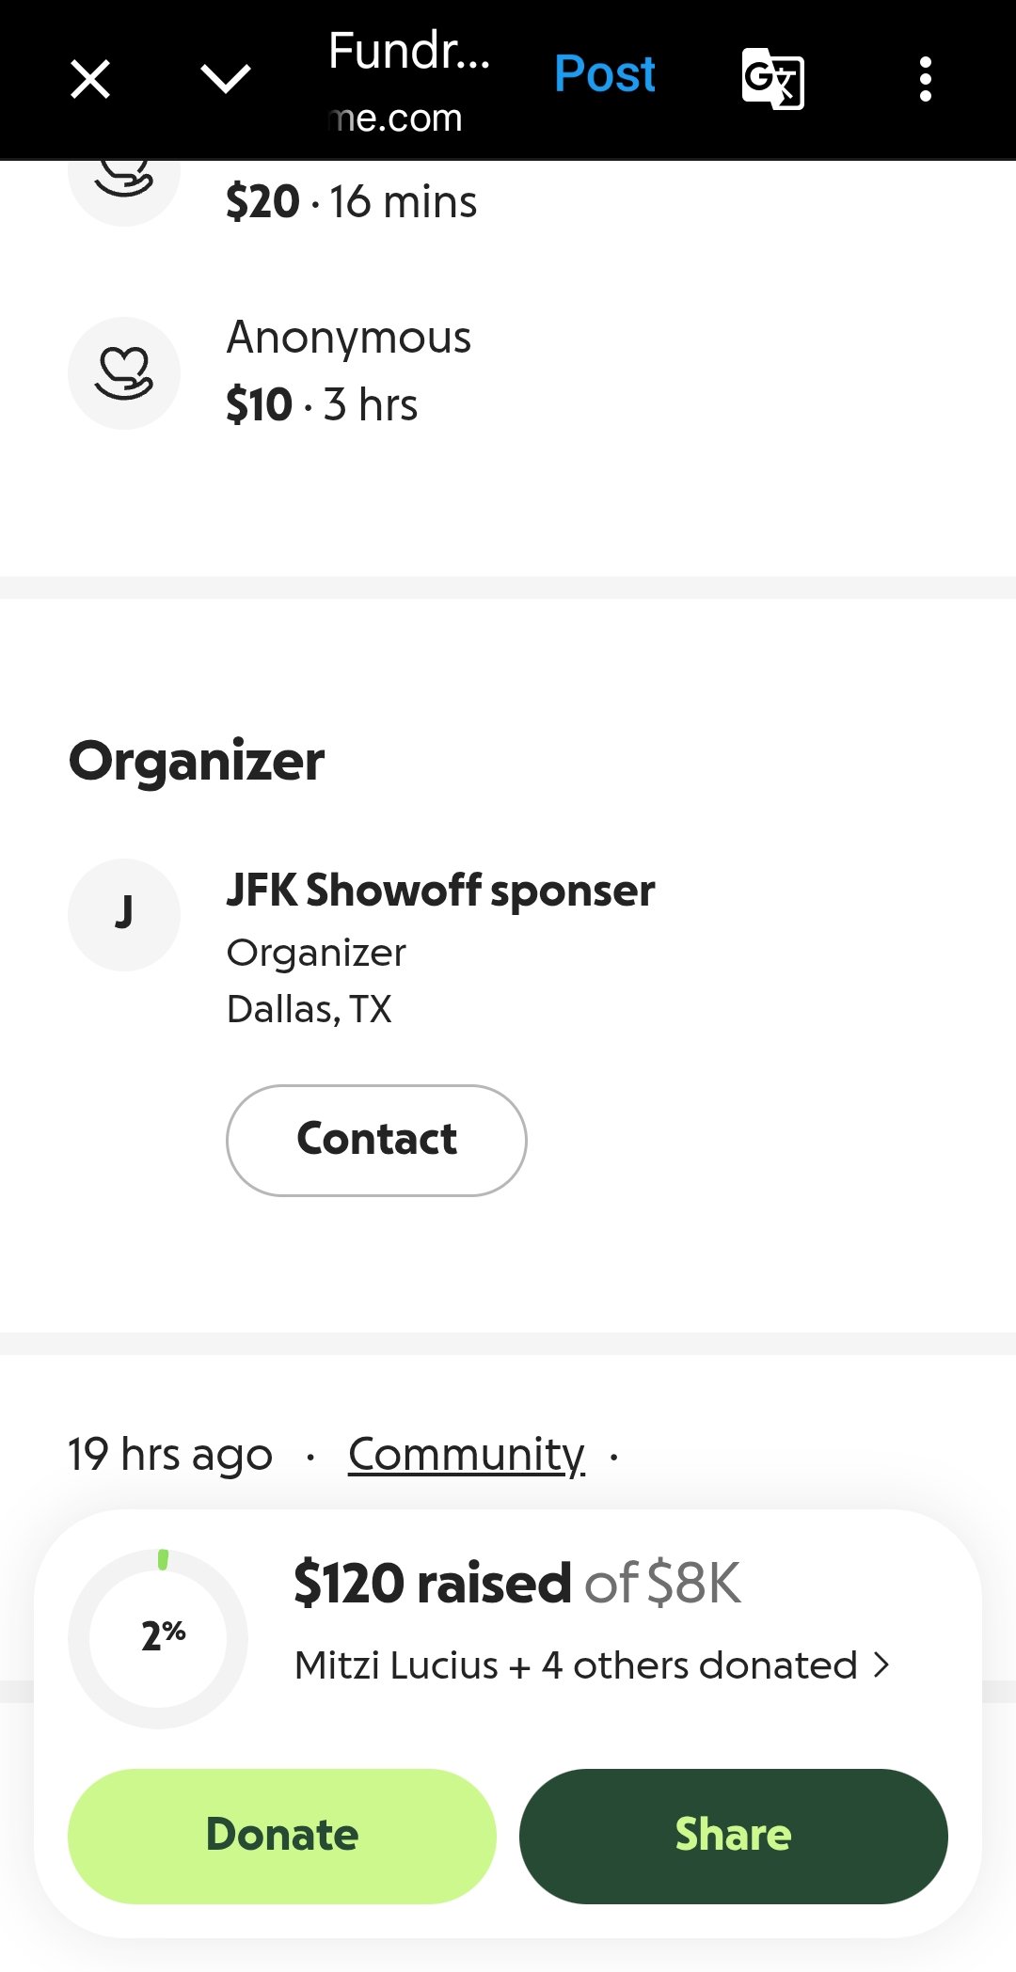Expand donors list via chevron arrow
Screen dimensions: 1016x1972
881,1665
